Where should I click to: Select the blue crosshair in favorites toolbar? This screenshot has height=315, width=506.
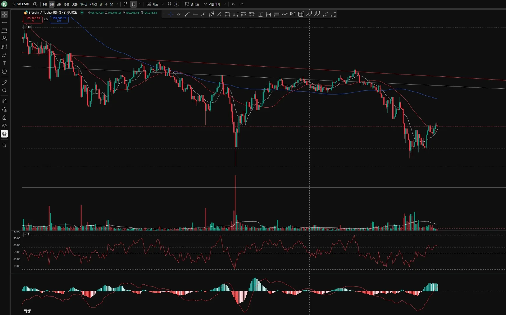[171, 14]
